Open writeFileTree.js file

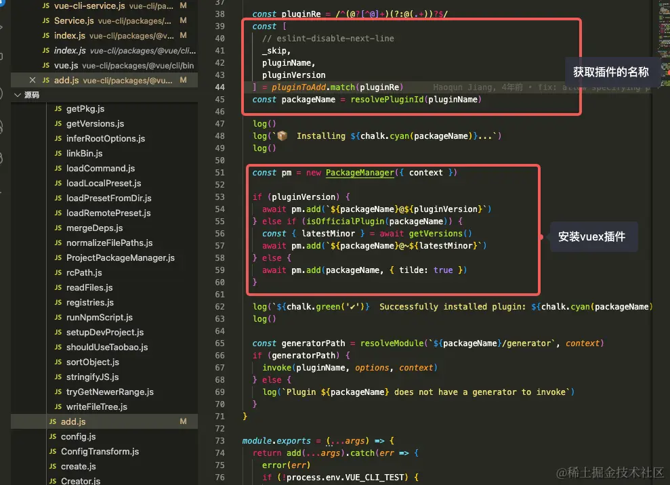[x=97, y=407]
